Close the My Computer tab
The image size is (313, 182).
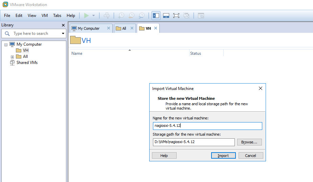109,28
